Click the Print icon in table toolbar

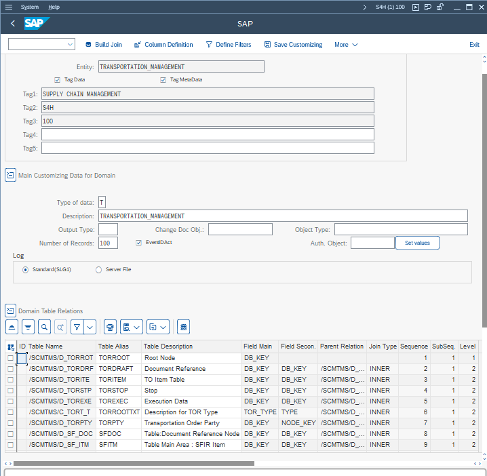coord(111,327)
